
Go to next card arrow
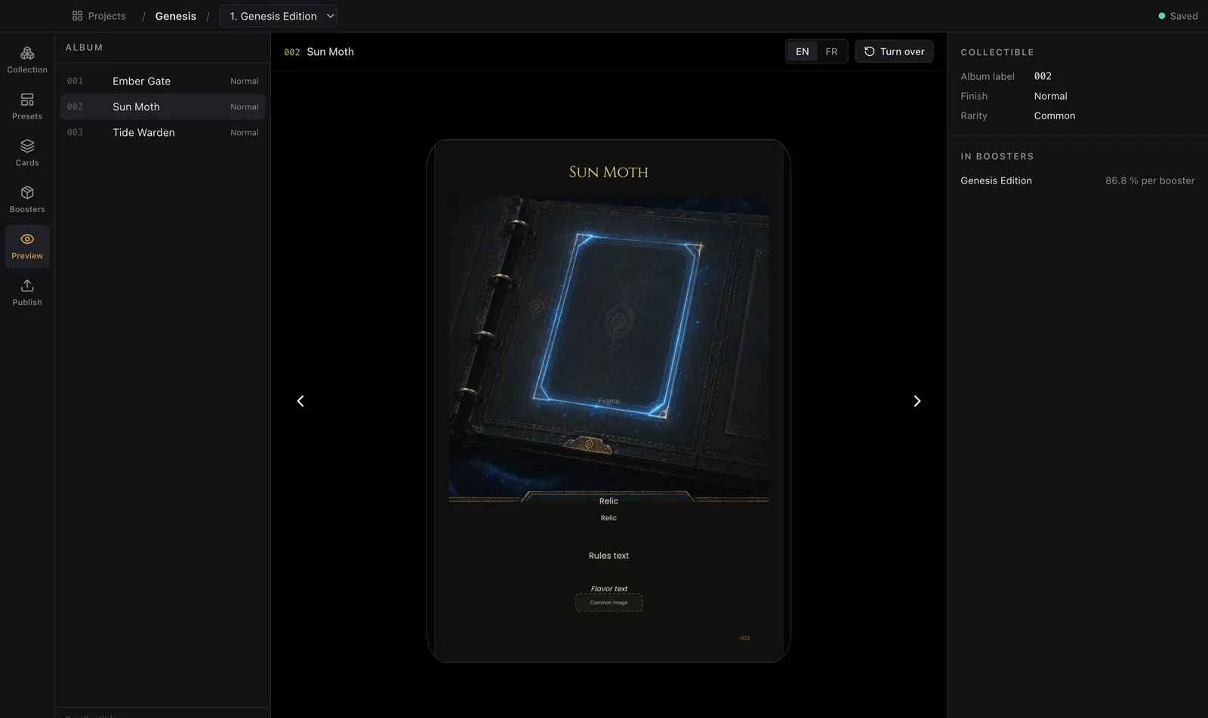tap(917, 401)
